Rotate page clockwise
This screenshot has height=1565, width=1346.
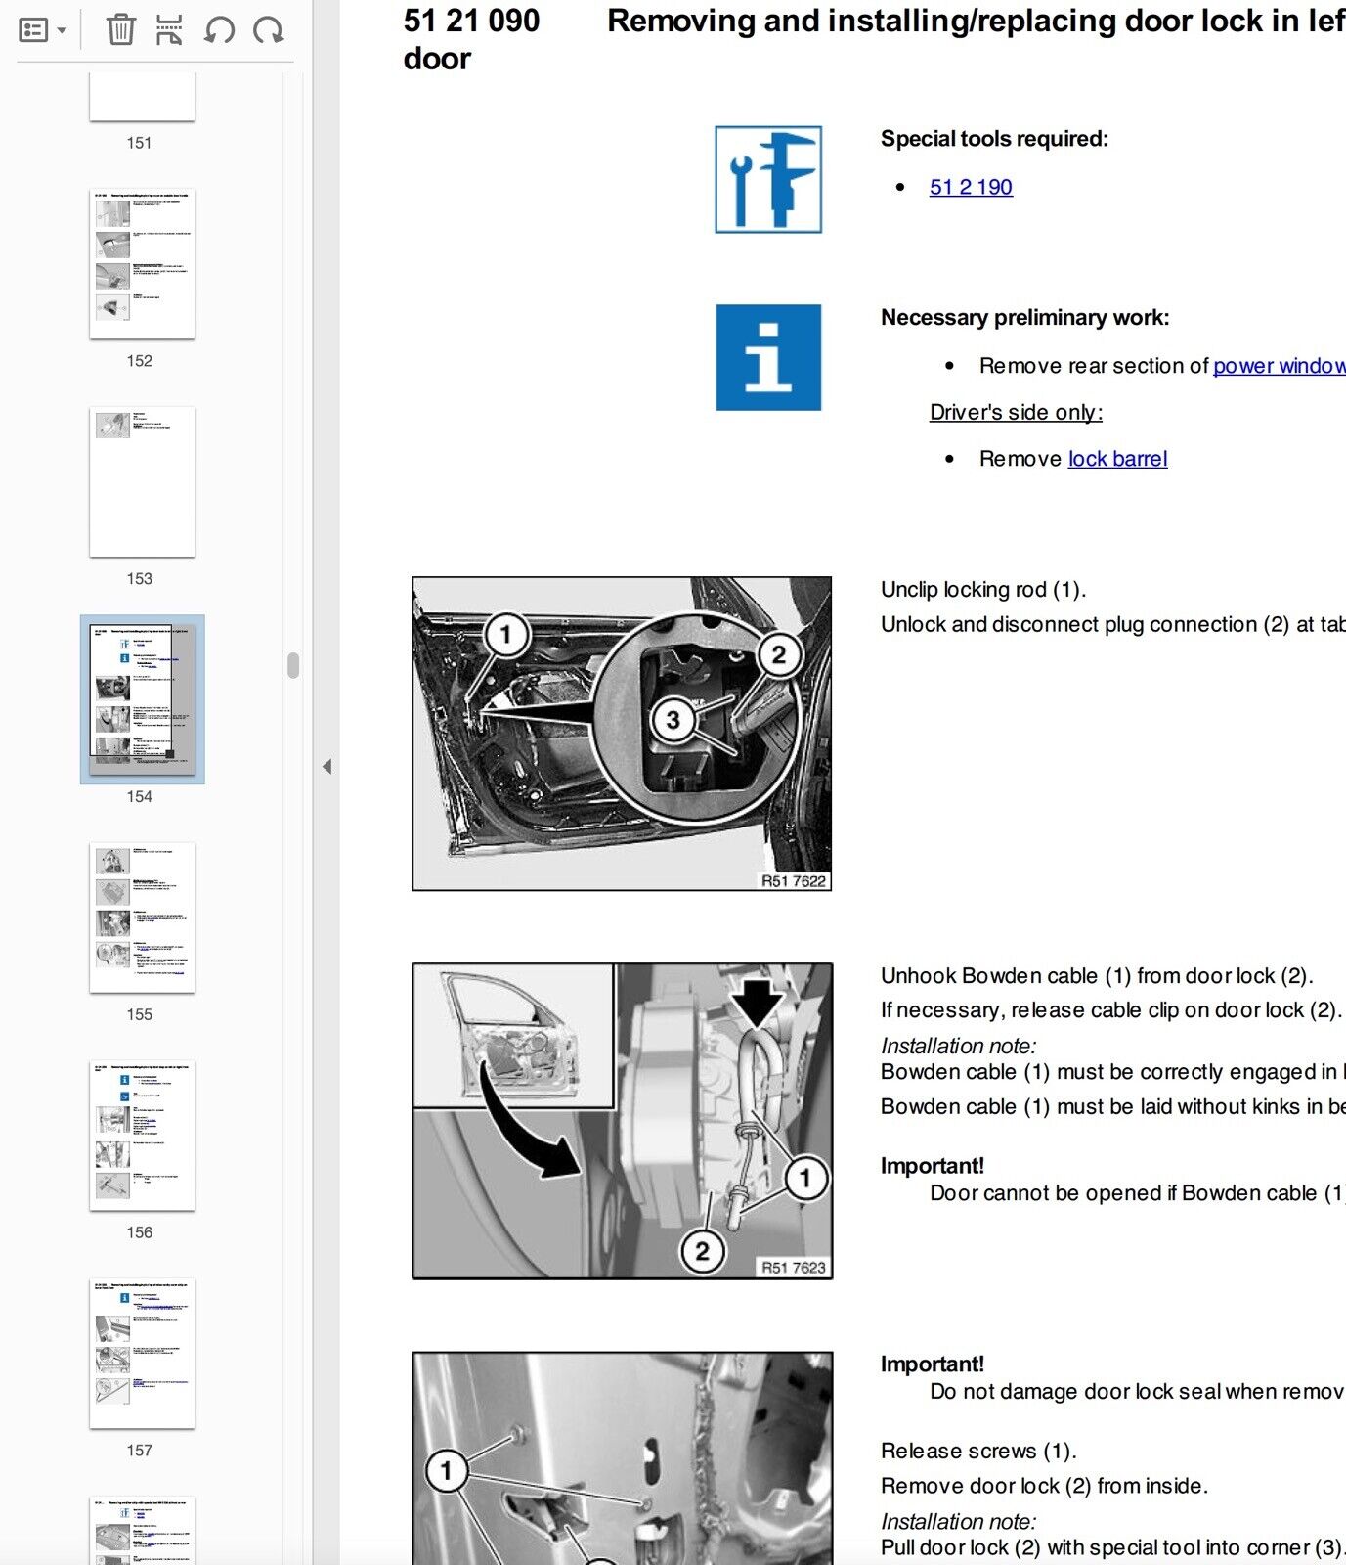268,30
